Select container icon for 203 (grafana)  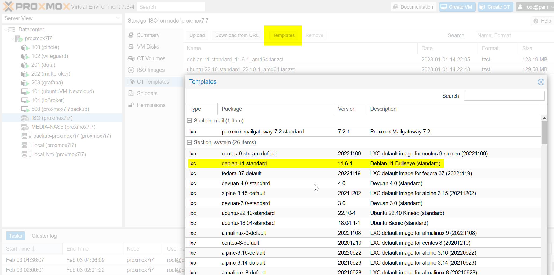click(25, 83)
